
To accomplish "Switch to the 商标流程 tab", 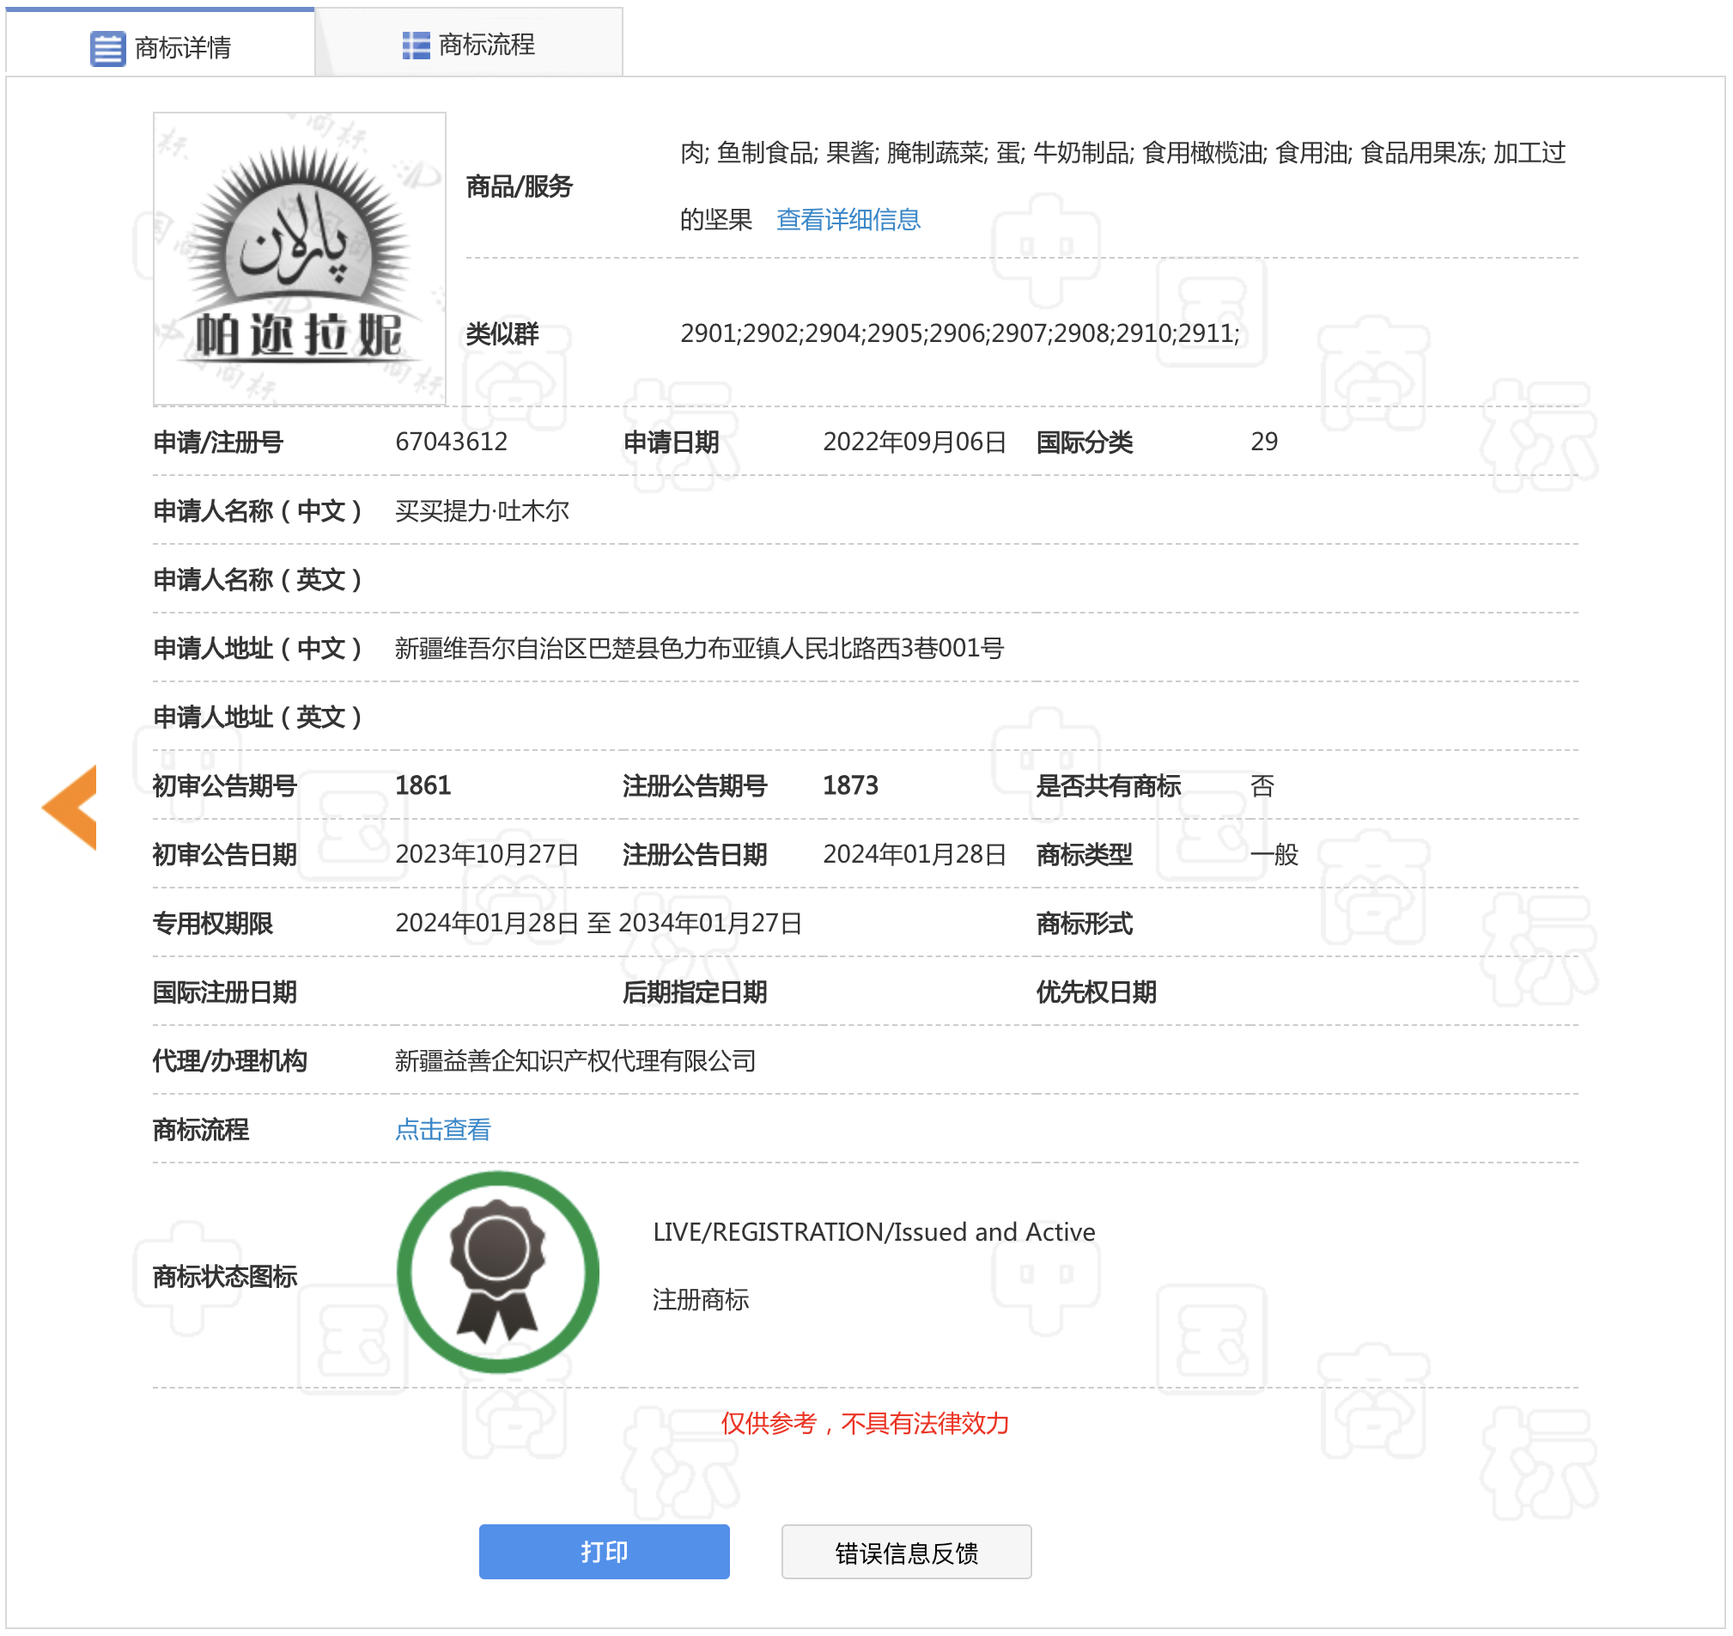I will click(469, 43).
